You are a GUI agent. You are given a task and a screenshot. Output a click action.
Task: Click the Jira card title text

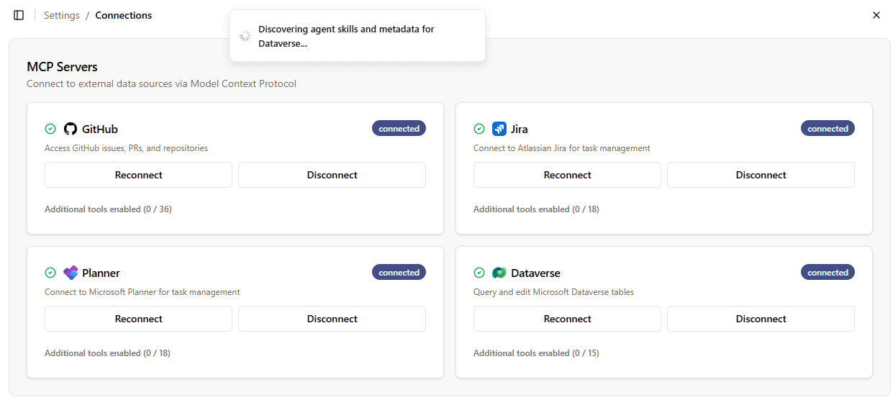pyautogui.click(x=519, y=129)
